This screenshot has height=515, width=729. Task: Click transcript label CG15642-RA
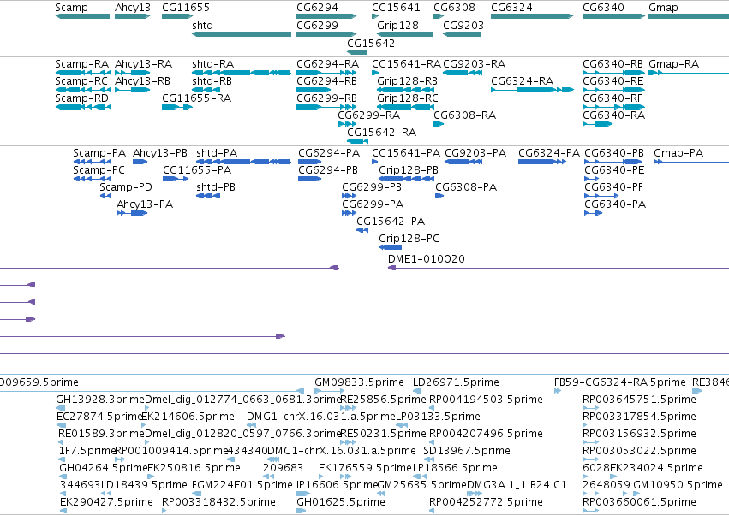point(381,133)
